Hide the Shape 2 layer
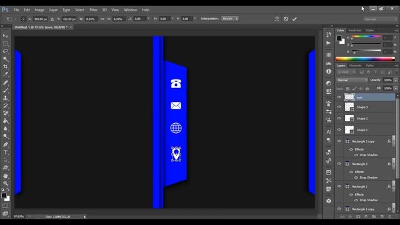The image size is (400, 225). (339, 118)
